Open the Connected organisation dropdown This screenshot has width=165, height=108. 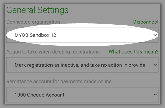82,35
